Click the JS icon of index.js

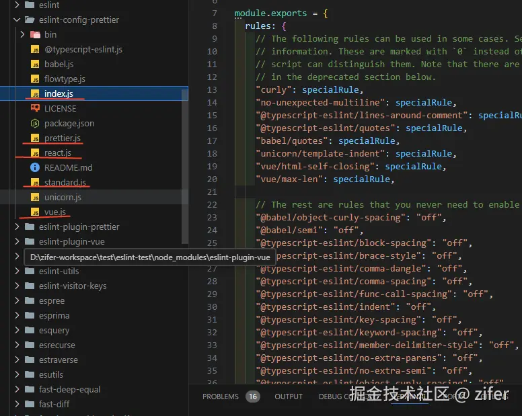(35, 94)
